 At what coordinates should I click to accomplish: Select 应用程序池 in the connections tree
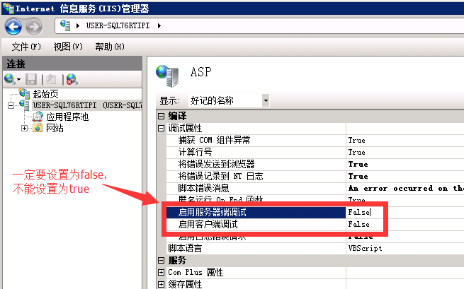[67, 117]
